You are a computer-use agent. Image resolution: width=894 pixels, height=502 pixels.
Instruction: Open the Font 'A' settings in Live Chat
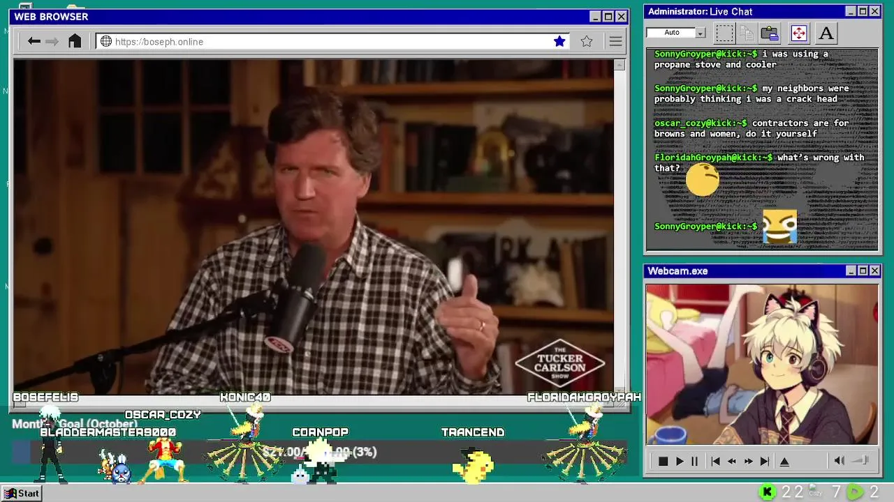pyautogui.click(x=826, y=33)
